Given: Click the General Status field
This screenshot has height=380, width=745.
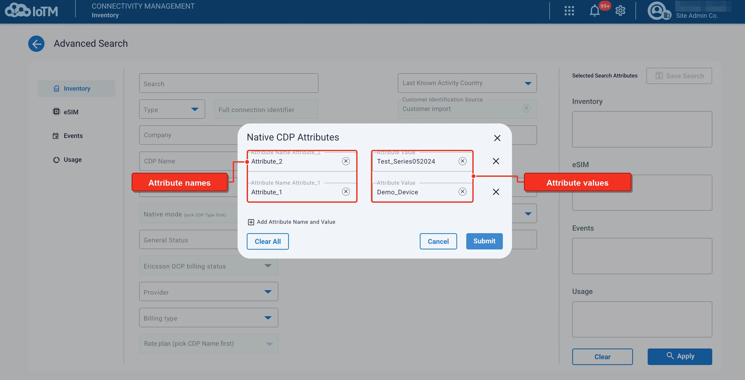Looking at the screenshot, I should (189, 240).
